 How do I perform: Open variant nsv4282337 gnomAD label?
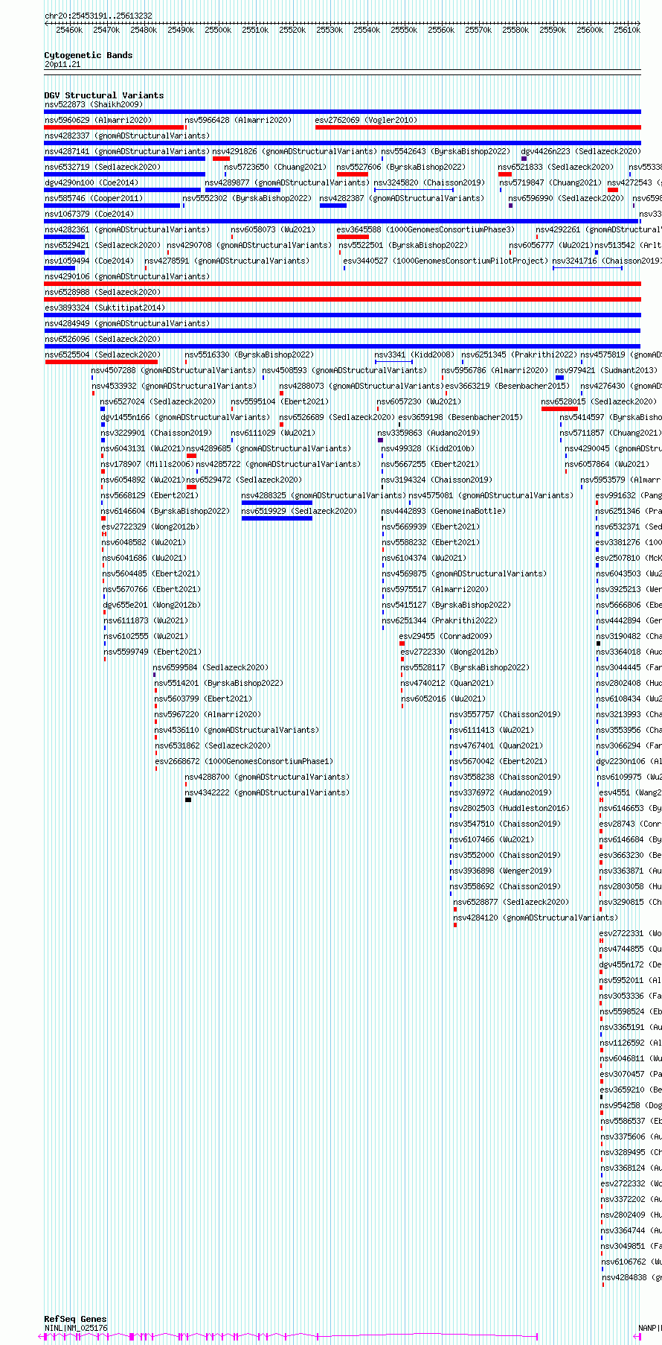tap(126, 136)
